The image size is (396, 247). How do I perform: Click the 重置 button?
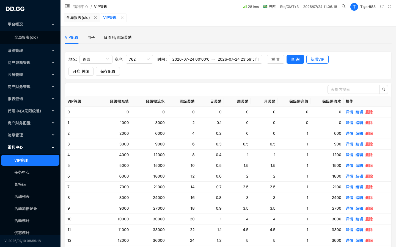[x=276, y=59]
